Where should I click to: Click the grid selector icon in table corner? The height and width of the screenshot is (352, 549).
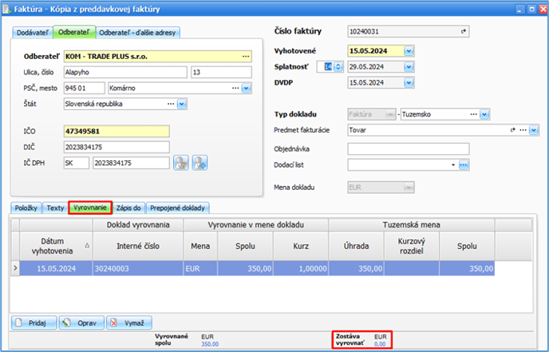click(x=14, y=227)
